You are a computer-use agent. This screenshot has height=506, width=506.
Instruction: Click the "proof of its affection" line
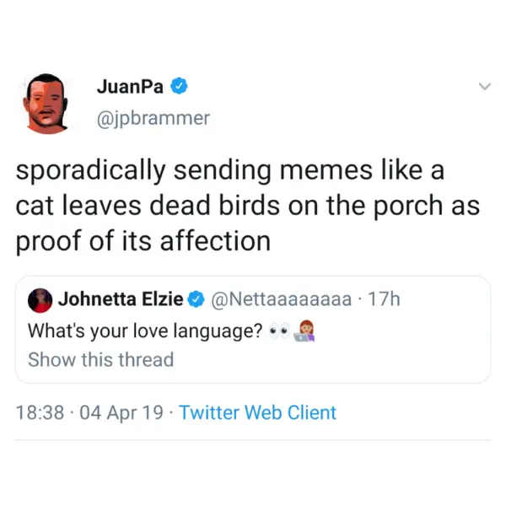[143, 240]
